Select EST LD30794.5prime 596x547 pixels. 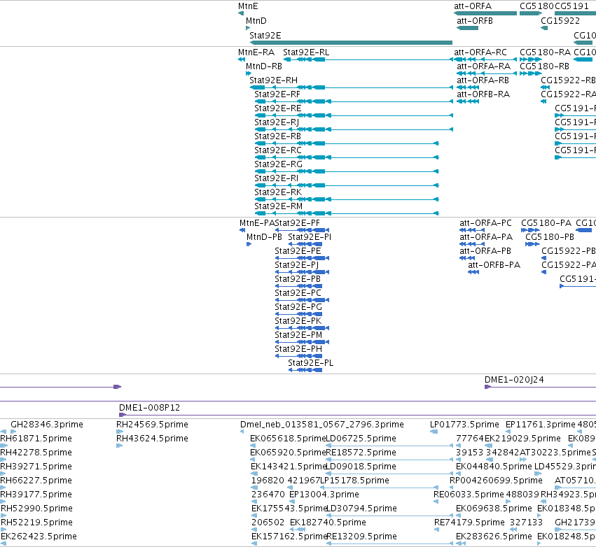(x=361, y=509)
